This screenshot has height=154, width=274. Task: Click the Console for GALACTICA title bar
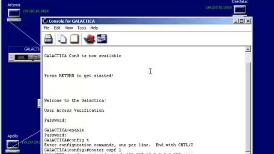(147, 21)
